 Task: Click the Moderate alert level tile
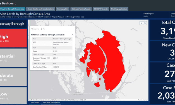13,77
